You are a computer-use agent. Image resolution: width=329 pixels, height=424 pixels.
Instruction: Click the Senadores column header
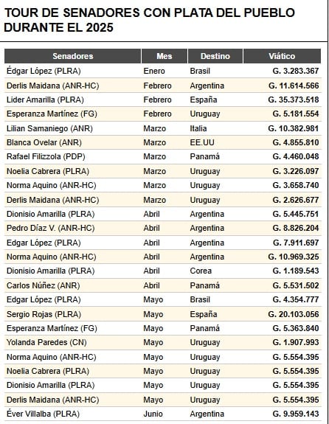pos(72,56)
